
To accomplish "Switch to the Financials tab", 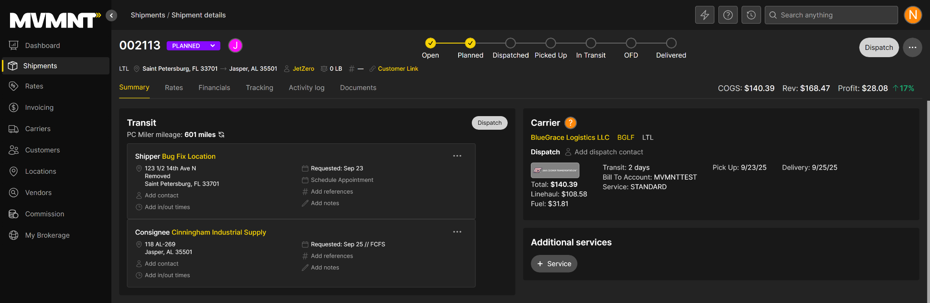I will click(x=214, y=88).
